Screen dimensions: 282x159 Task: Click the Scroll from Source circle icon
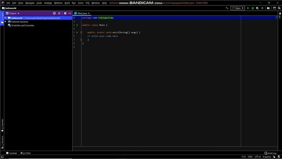pyautogui.click(x=54, y=13)
